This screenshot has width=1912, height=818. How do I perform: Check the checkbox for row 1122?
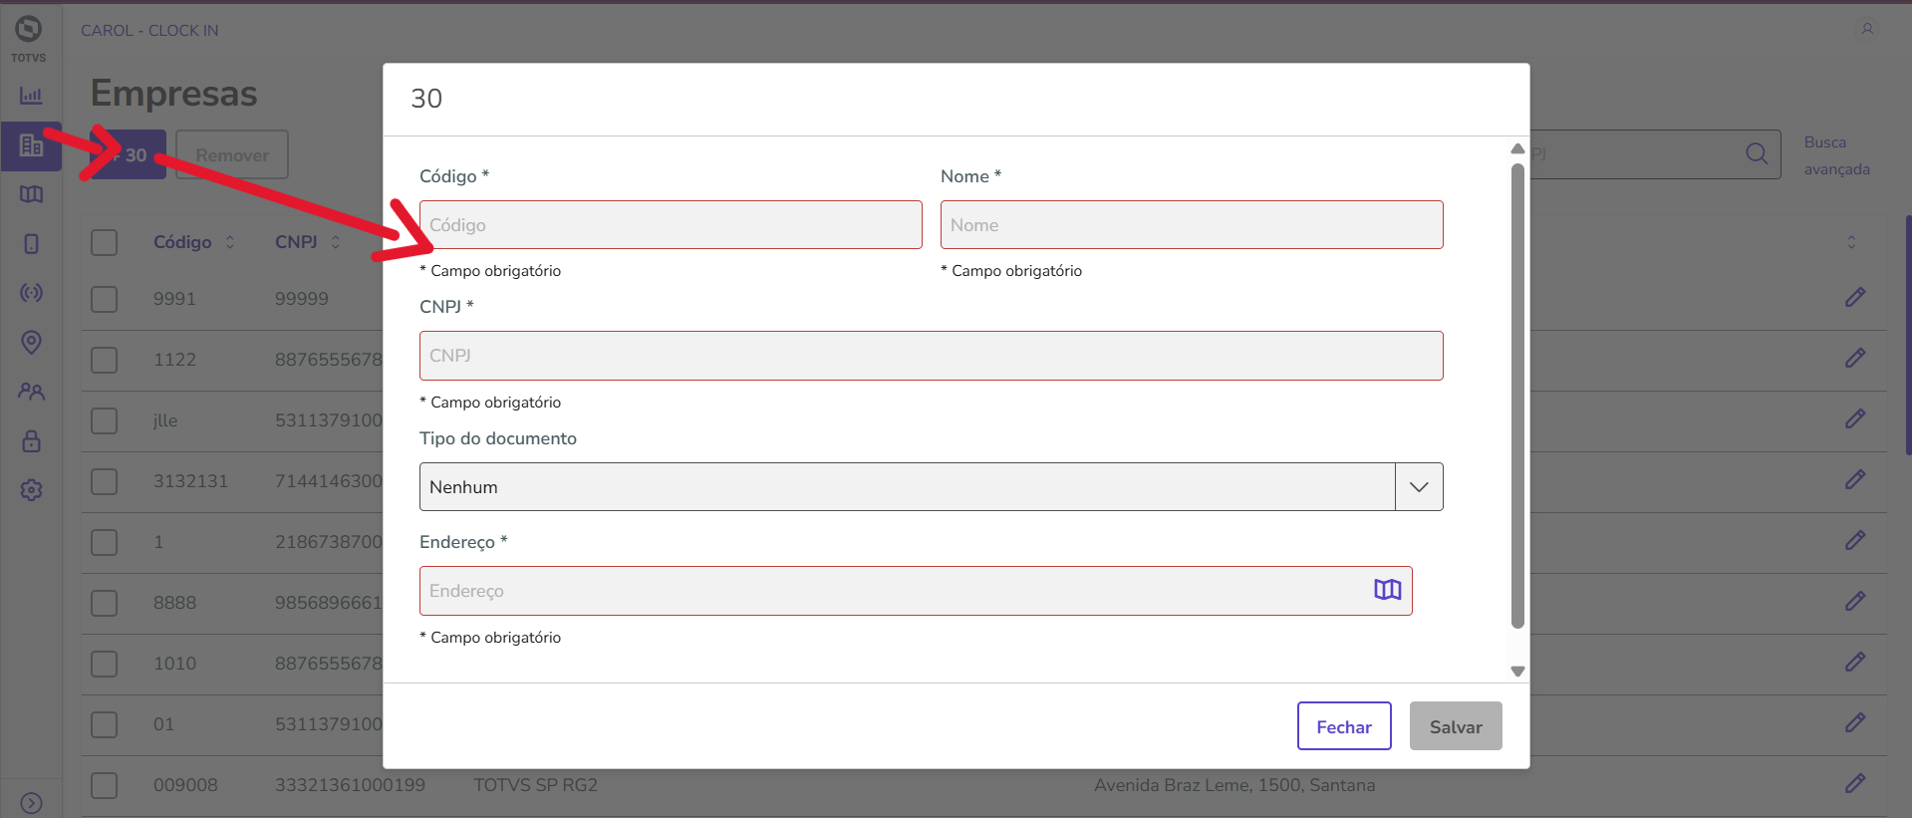105,360
